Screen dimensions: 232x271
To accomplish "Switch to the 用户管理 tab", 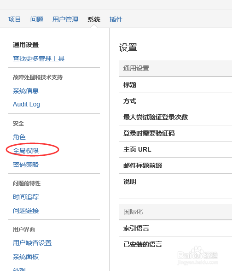I will 65,19.
